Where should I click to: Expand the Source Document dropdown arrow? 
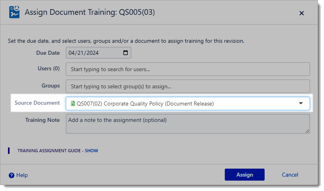(301, 103)
